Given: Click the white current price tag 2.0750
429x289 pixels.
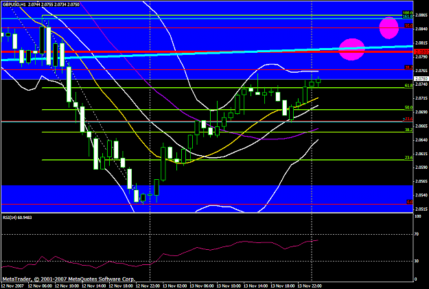Looking at the screenshot, I should [421, 78].
